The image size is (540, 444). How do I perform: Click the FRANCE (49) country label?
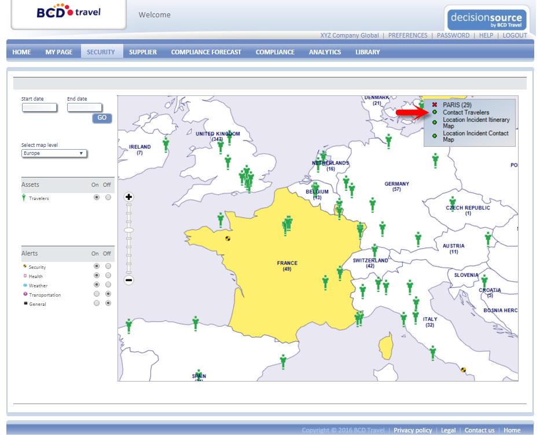287,265
